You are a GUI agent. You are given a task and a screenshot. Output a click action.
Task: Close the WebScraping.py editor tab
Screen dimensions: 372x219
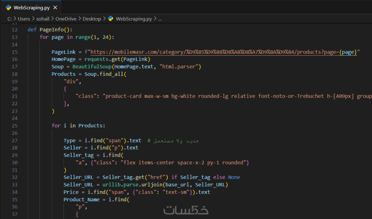coord(55,8)
